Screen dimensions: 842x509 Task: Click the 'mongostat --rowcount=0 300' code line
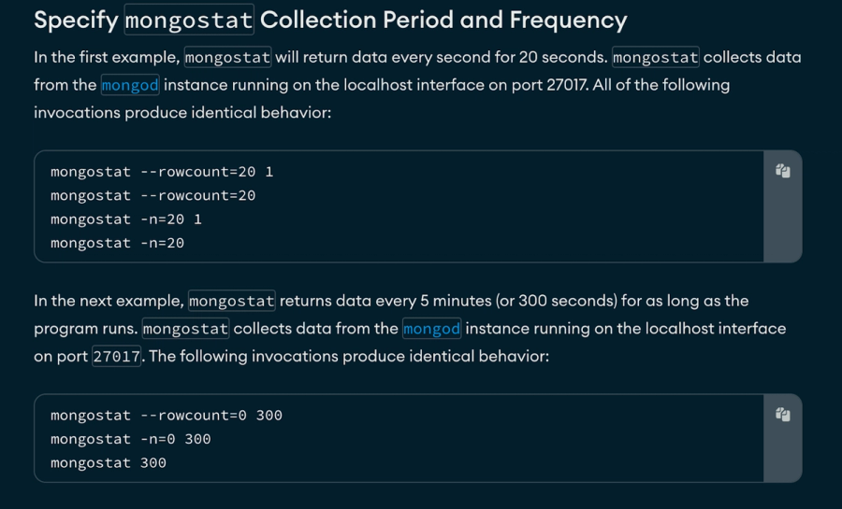[x=166, y=416]
